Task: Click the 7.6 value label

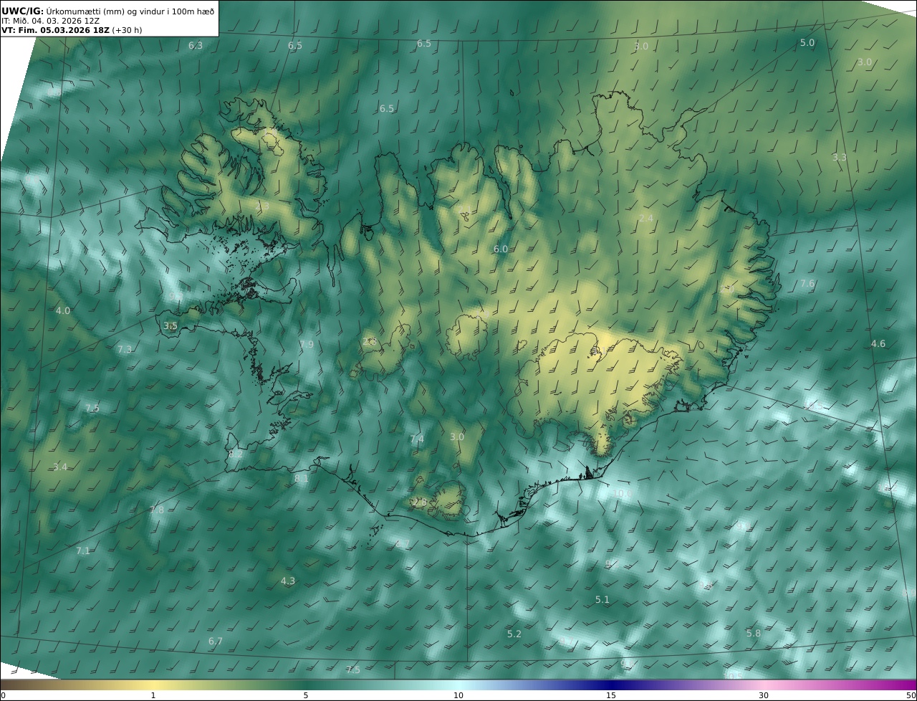Action: point(807,283)
